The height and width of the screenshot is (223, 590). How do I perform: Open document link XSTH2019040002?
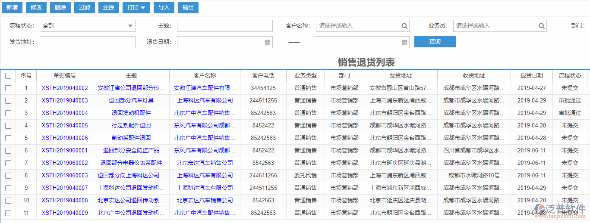click(65, 88)
